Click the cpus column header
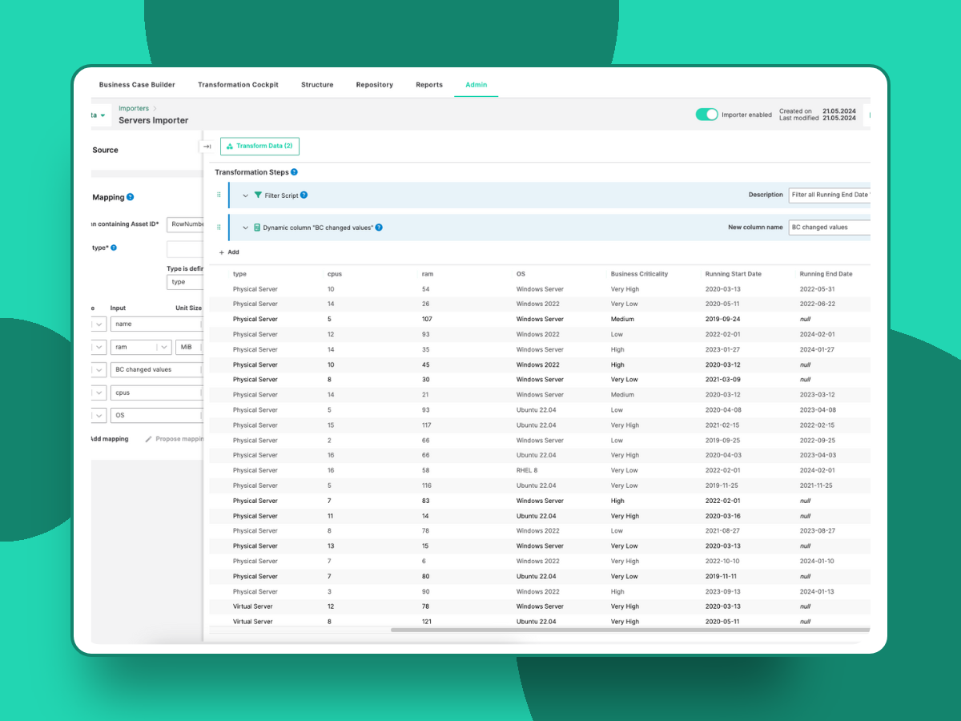This screenshot has height=721, width=961. (335, 274)
